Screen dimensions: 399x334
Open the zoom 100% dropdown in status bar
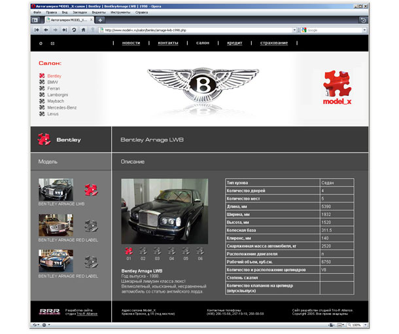click(x=366, y=325)
